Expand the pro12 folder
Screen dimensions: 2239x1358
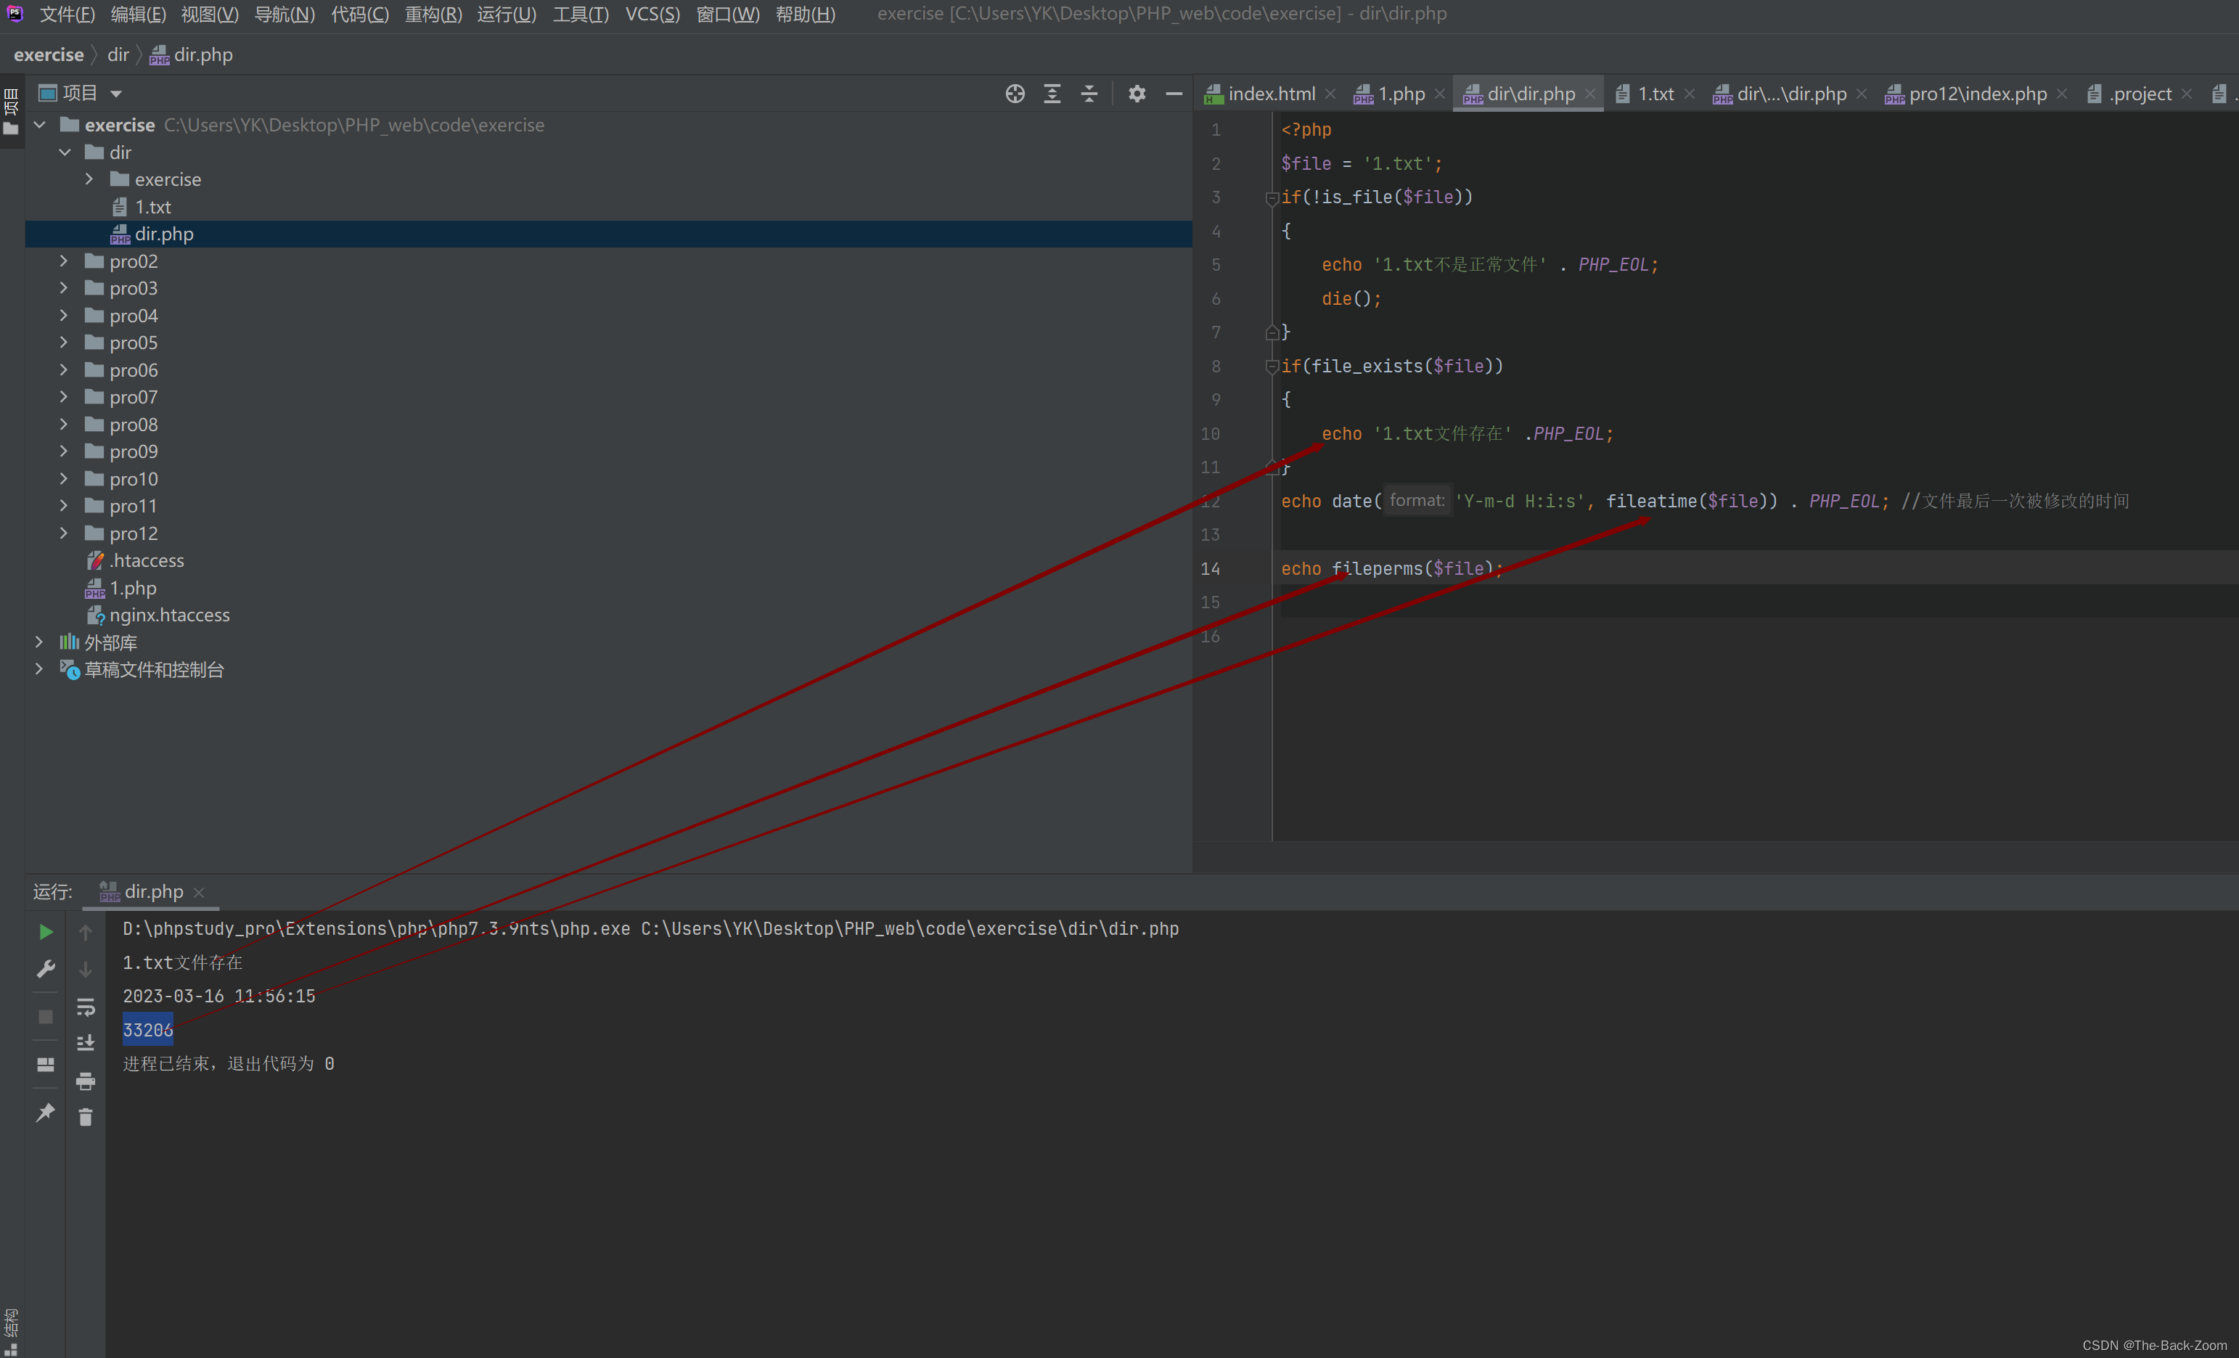tap(64, 533)
